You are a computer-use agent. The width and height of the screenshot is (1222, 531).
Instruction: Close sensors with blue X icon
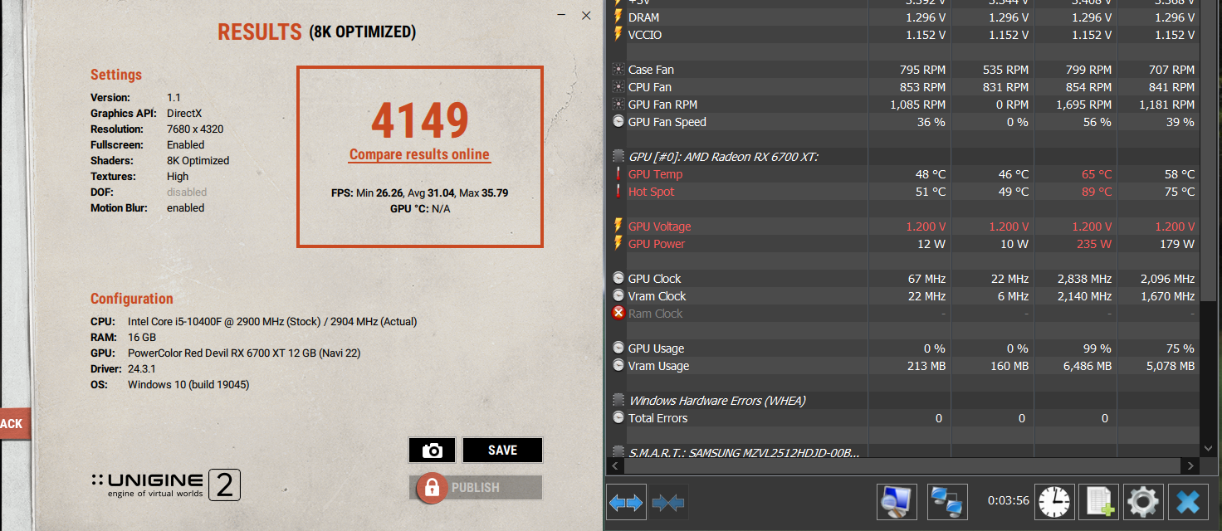coord(1188,501)
